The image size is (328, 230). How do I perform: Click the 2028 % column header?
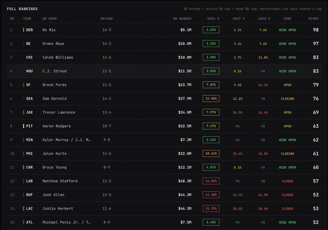(x=264, y=19)
